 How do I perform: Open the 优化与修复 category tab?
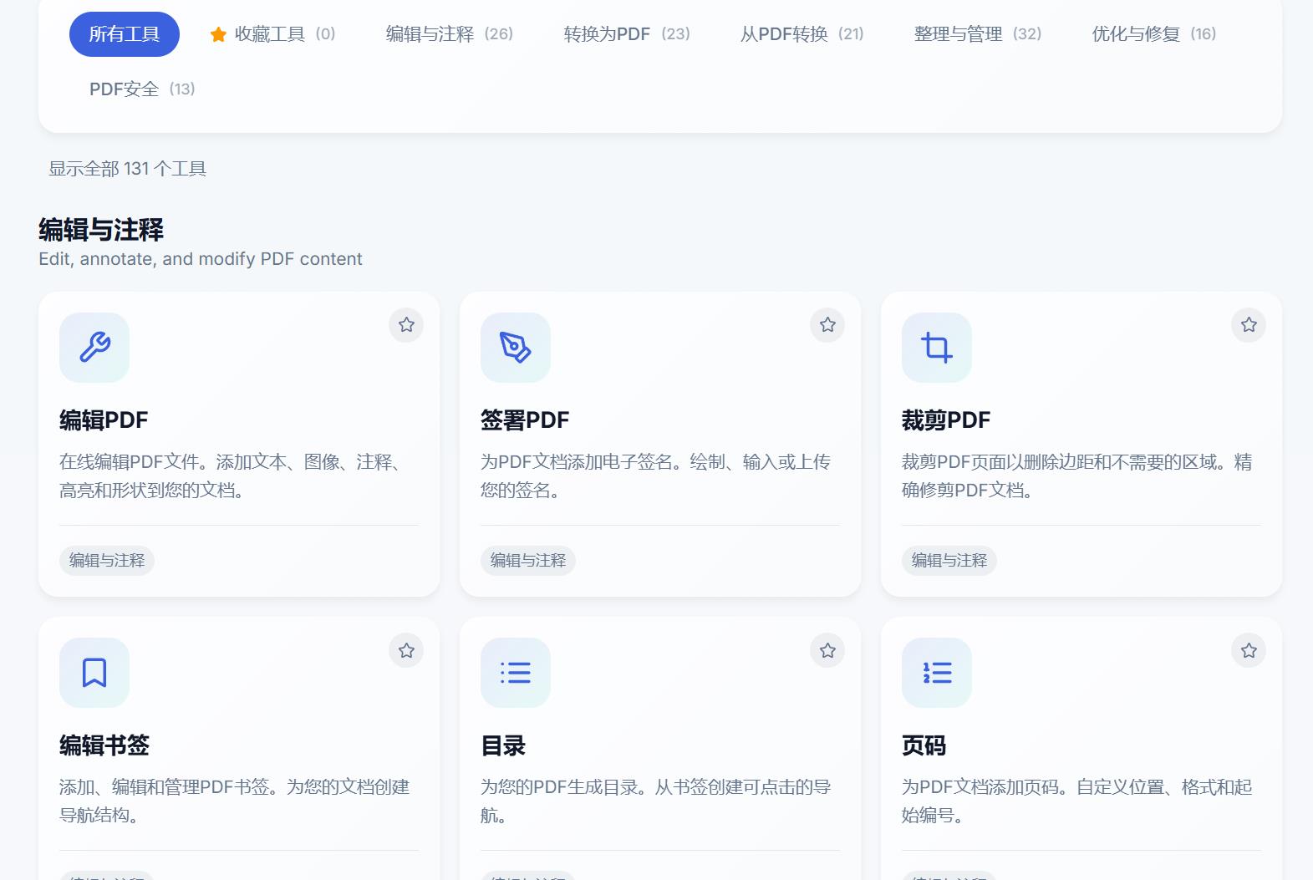click(1154, 34)
